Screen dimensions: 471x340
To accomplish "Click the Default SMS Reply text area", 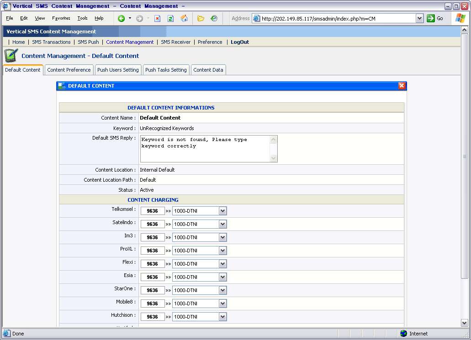I will click(205, 148).
